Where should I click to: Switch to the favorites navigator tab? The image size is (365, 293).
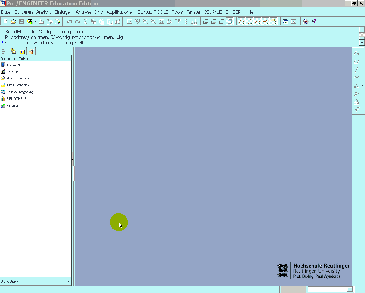(22, 52)
